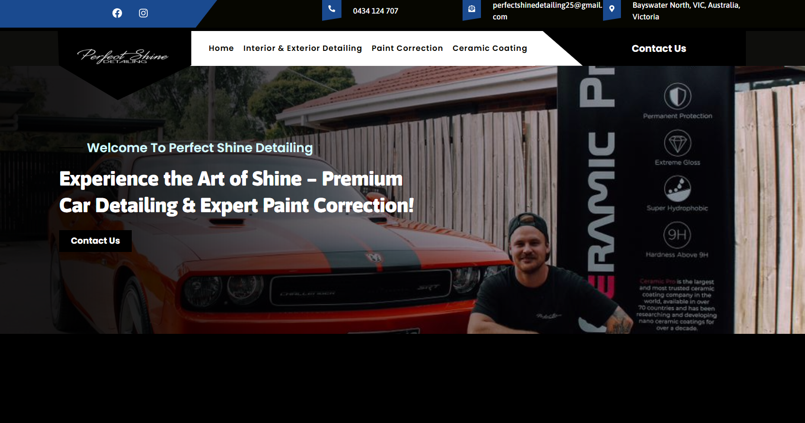Screen dimensions: 805x423
Task: Open the Bayswater North address link
Action: [686, 11]
